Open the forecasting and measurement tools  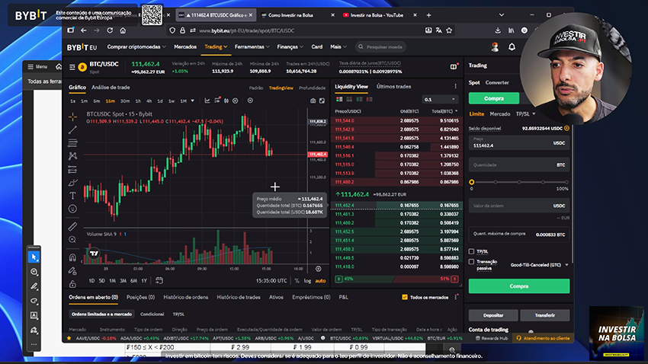tap(72, 169)
